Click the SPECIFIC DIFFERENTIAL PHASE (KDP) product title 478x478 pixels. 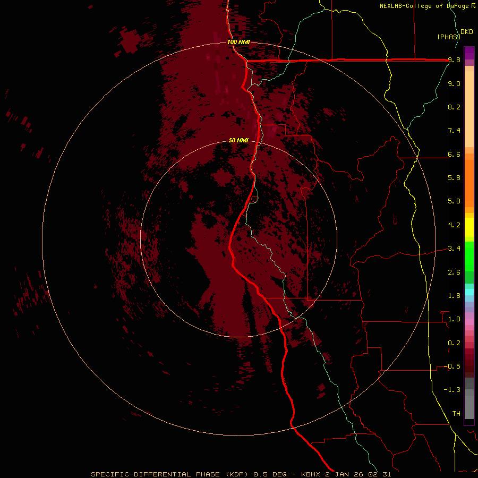click(x=170, y=474)
